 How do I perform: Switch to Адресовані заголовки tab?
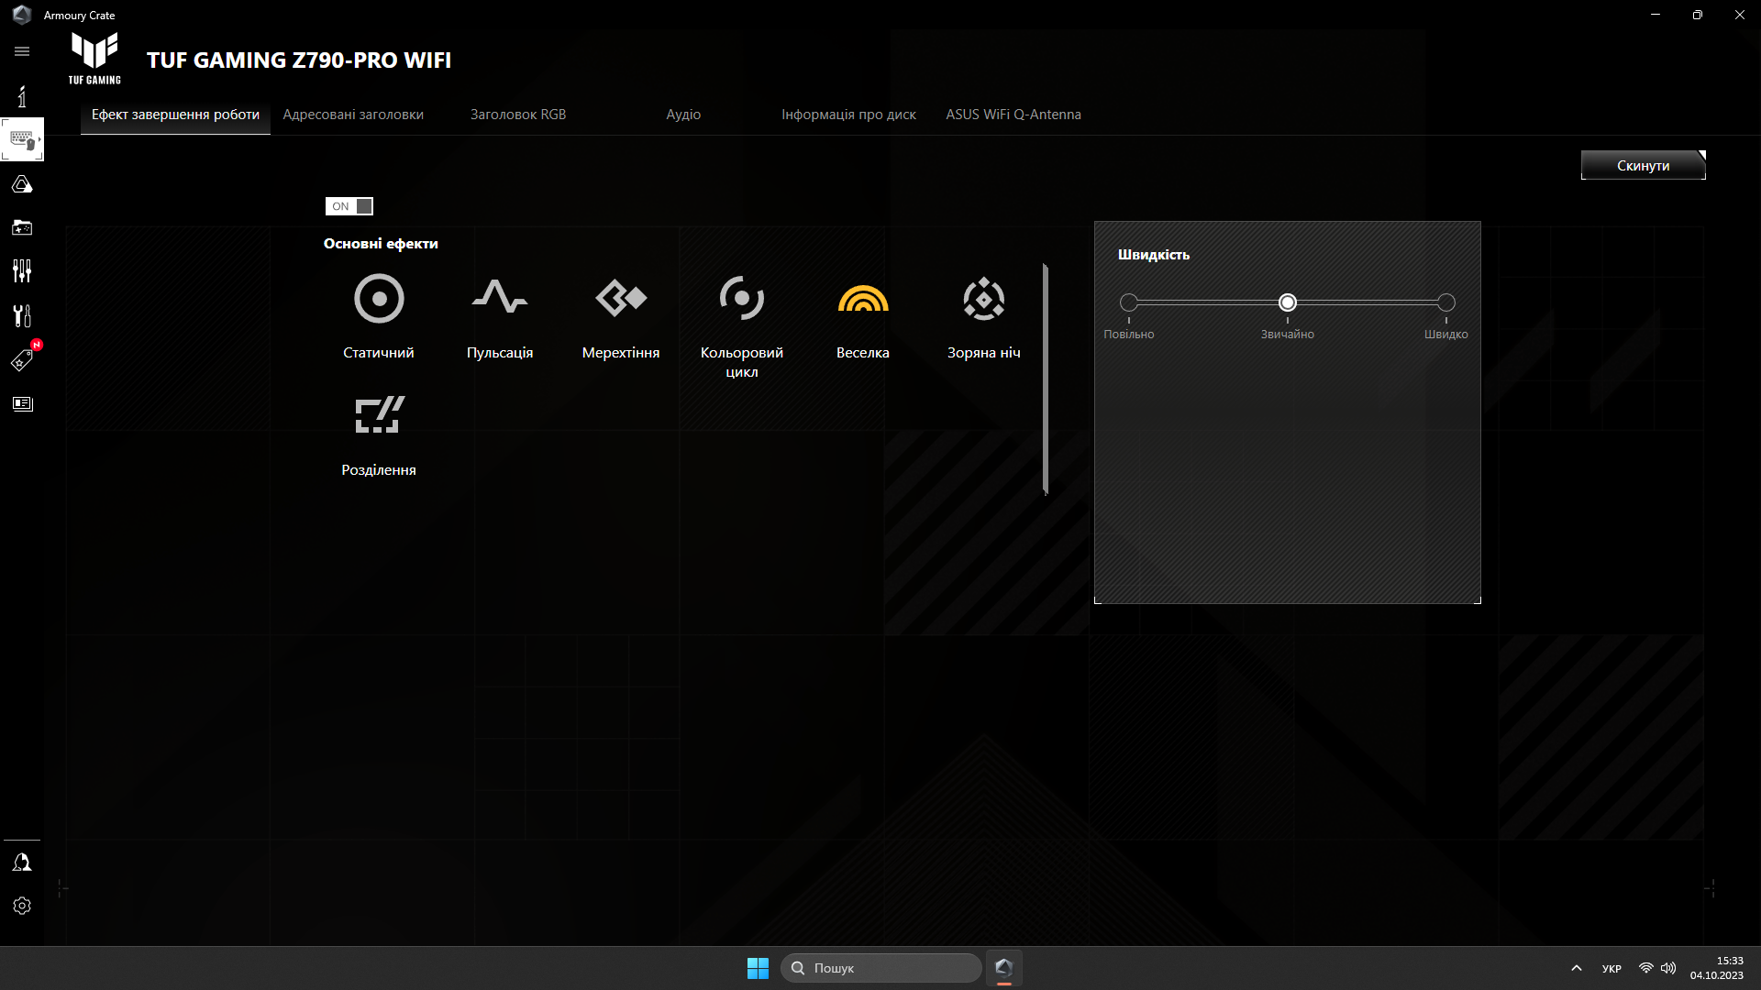click(x=353, y=115)
